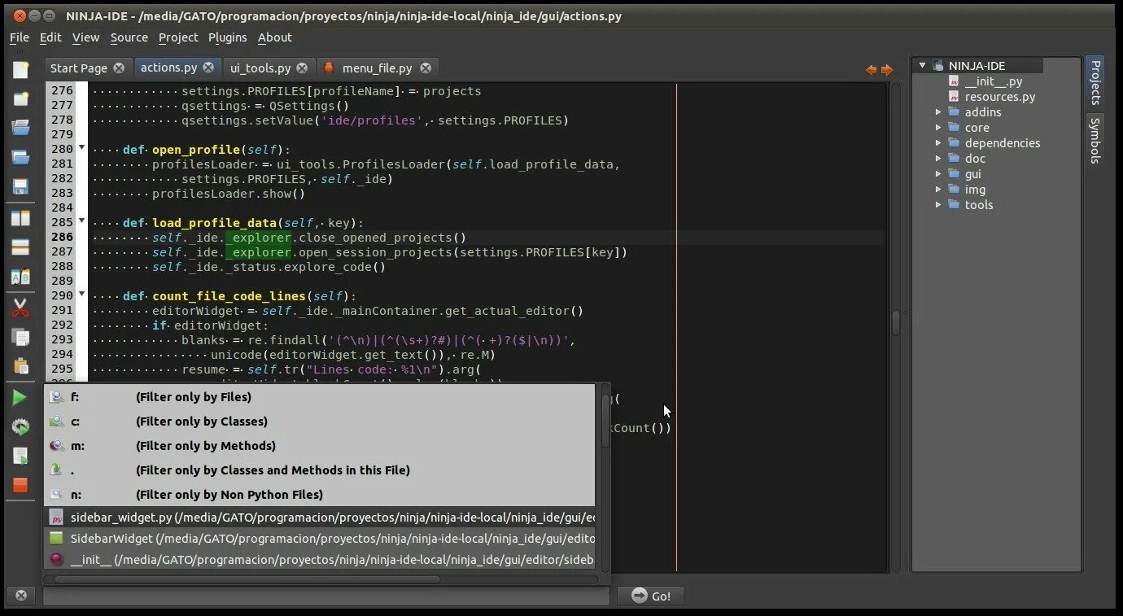Click the right navigation arrow above editor
The image size is (1123, 616).
pos(886,70)
